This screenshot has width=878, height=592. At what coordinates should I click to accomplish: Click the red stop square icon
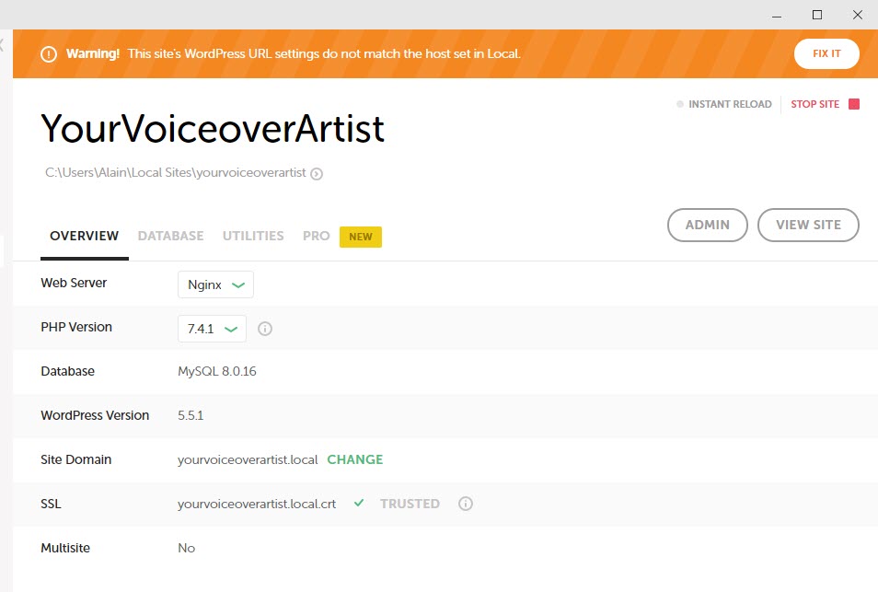pos(854,104)
